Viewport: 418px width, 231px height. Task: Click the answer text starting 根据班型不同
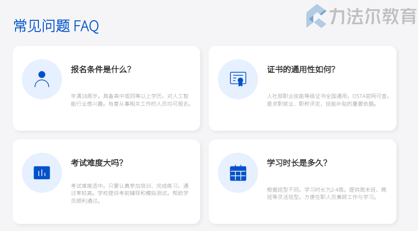[x=327, y=194]
